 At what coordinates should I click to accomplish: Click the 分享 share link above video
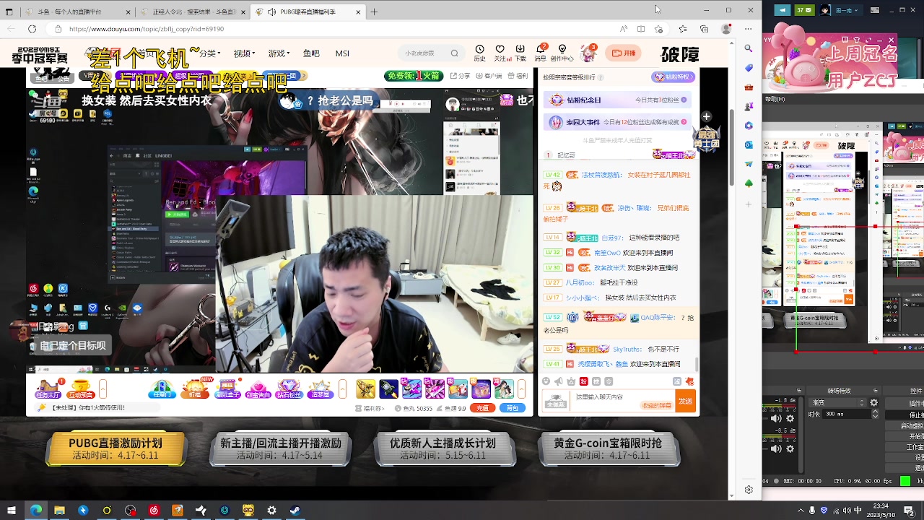460,76
